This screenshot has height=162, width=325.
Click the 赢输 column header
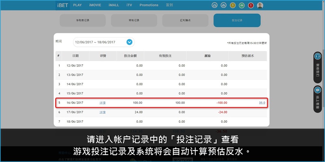pyautogui.click(x=208, y=56)
